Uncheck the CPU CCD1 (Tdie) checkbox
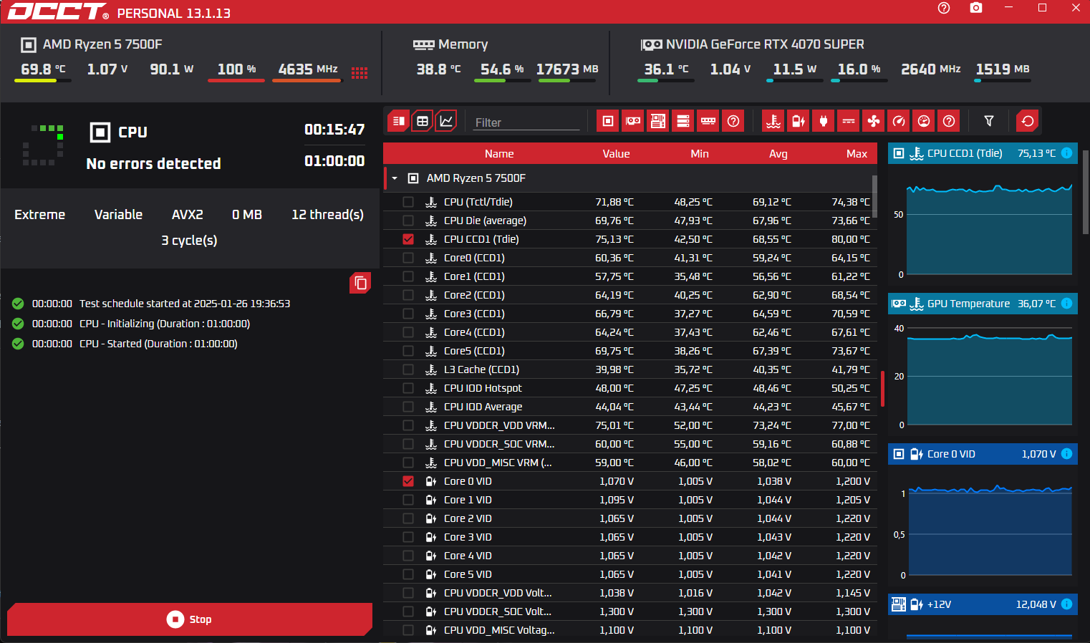Image resolution: width=1090 pixels, height=643 pixels. click(x=408, y=239)
